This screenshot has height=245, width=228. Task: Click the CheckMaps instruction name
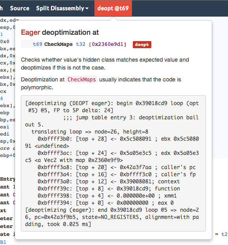coord(58,44)
